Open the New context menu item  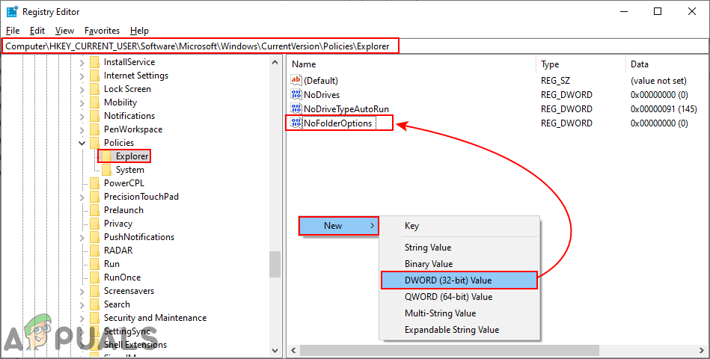338,225
